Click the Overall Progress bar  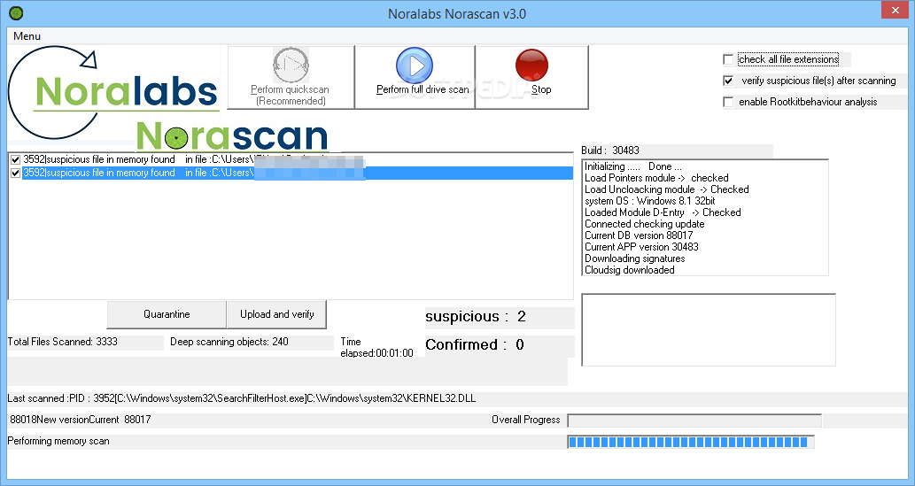point(694,420)
